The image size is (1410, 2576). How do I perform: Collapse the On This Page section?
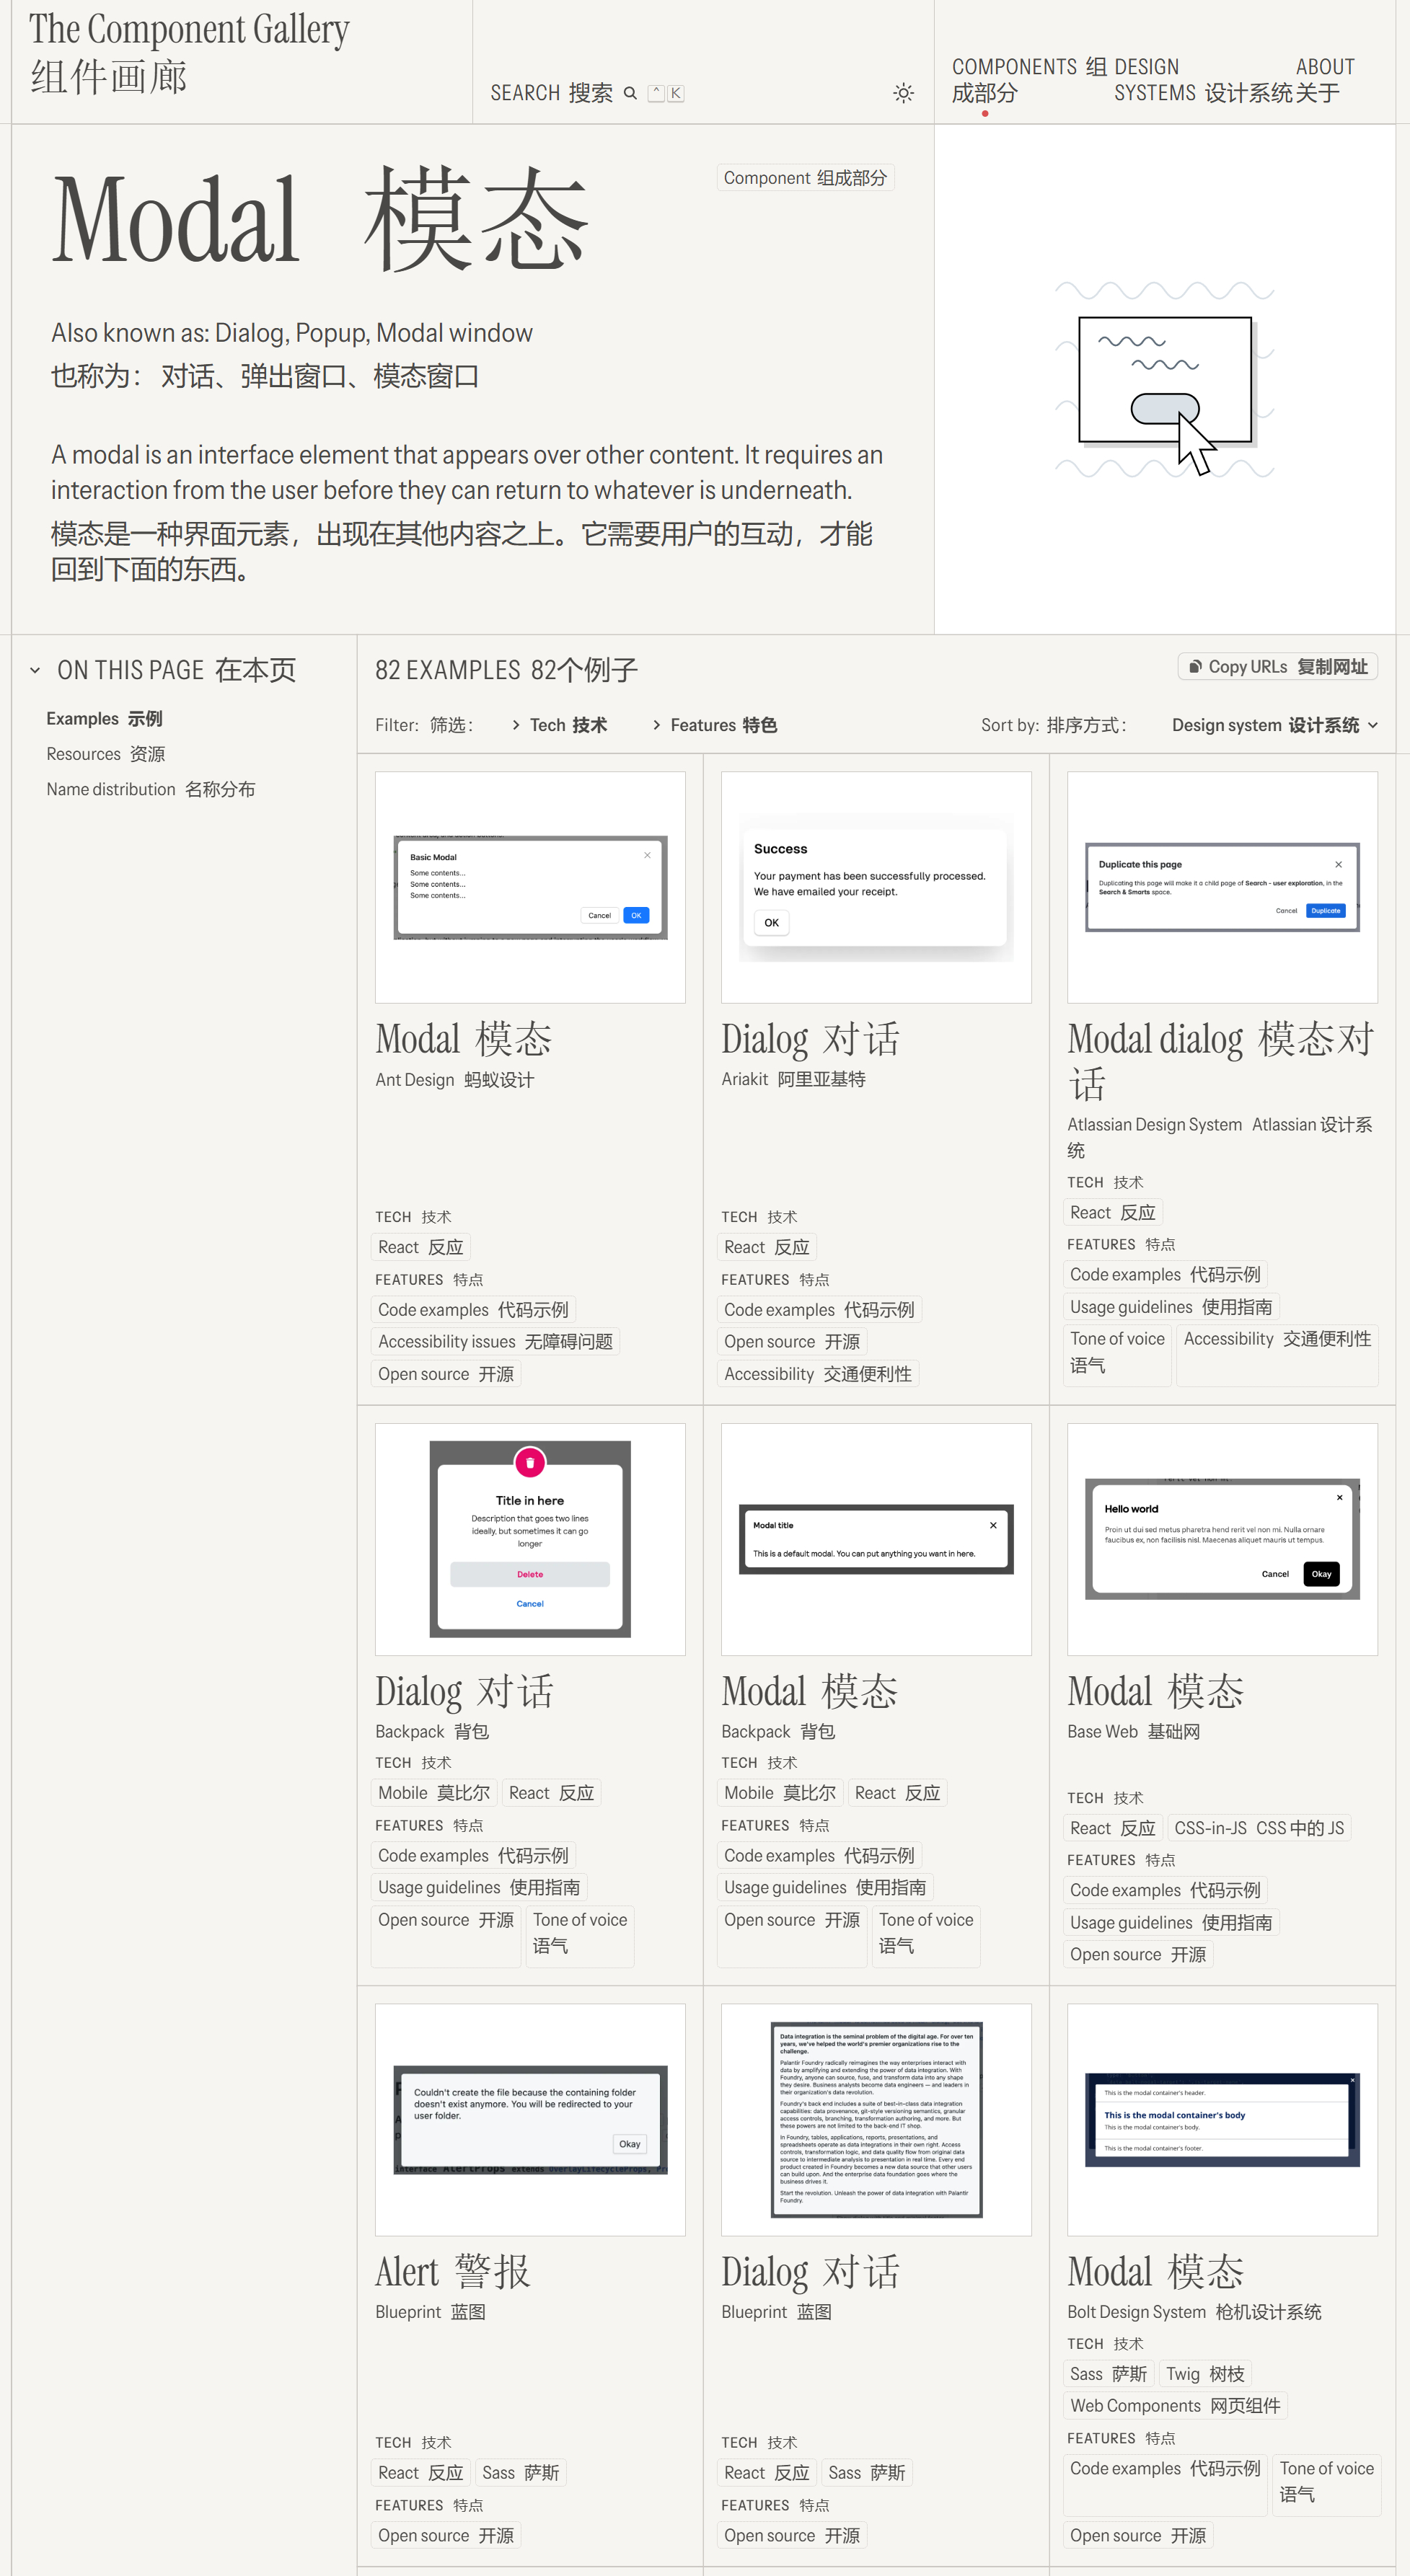coord(36,670)
